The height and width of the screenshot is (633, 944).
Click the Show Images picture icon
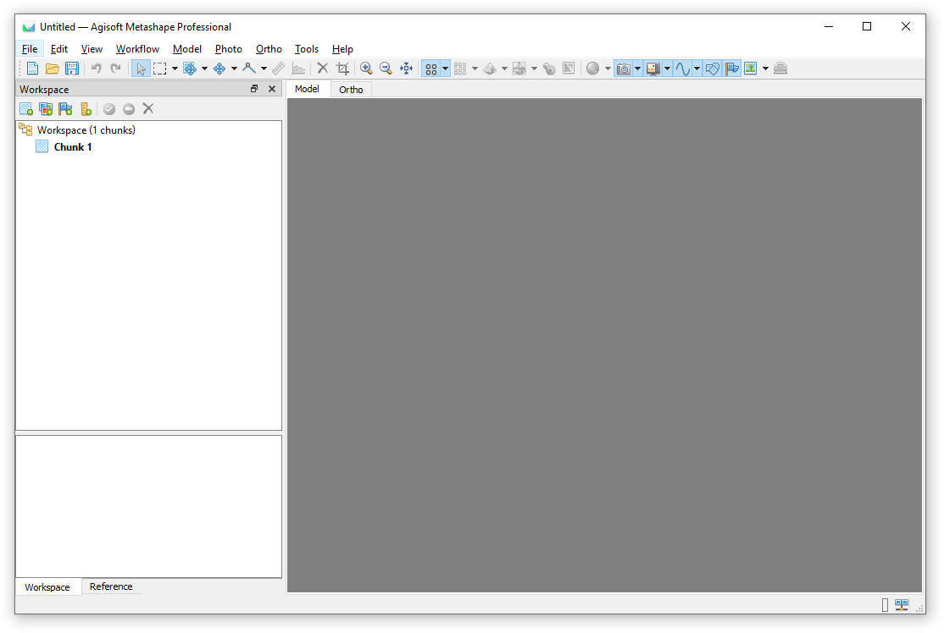(x=751, y=69)
